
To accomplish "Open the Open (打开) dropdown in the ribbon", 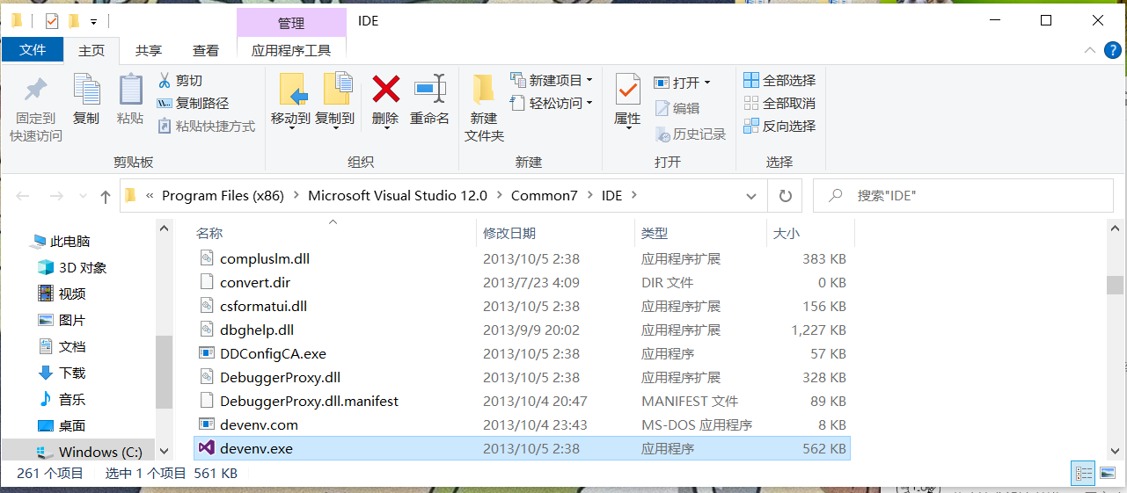I will coord(682,82).
